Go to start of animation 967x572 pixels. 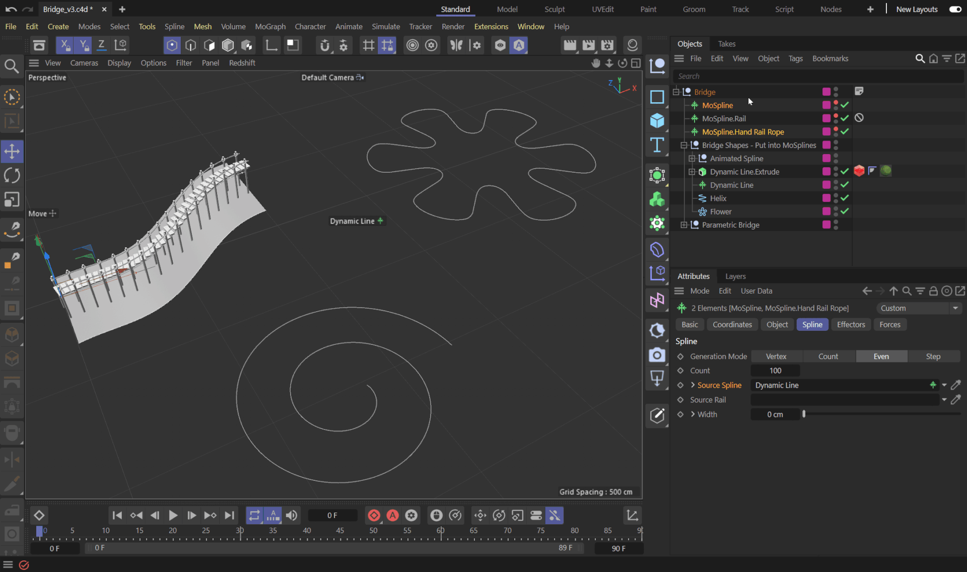tap(117, 515)
